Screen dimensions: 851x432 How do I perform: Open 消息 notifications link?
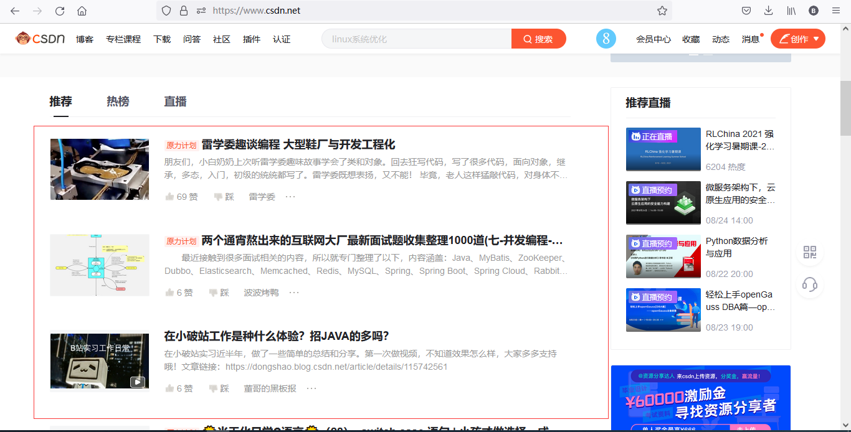(751, 39)
